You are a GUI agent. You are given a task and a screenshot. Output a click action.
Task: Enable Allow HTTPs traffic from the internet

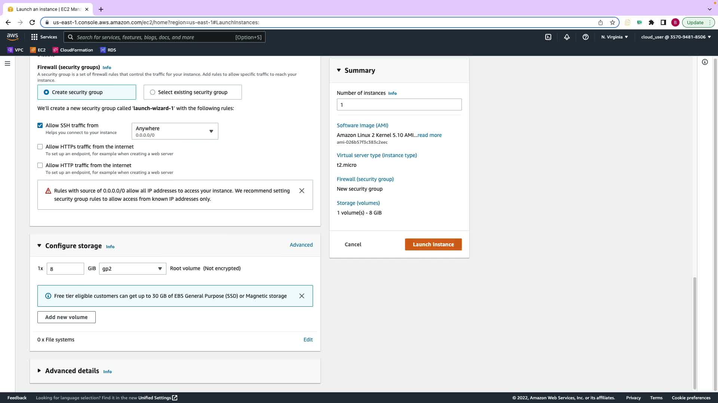click(x=40, y=147)
